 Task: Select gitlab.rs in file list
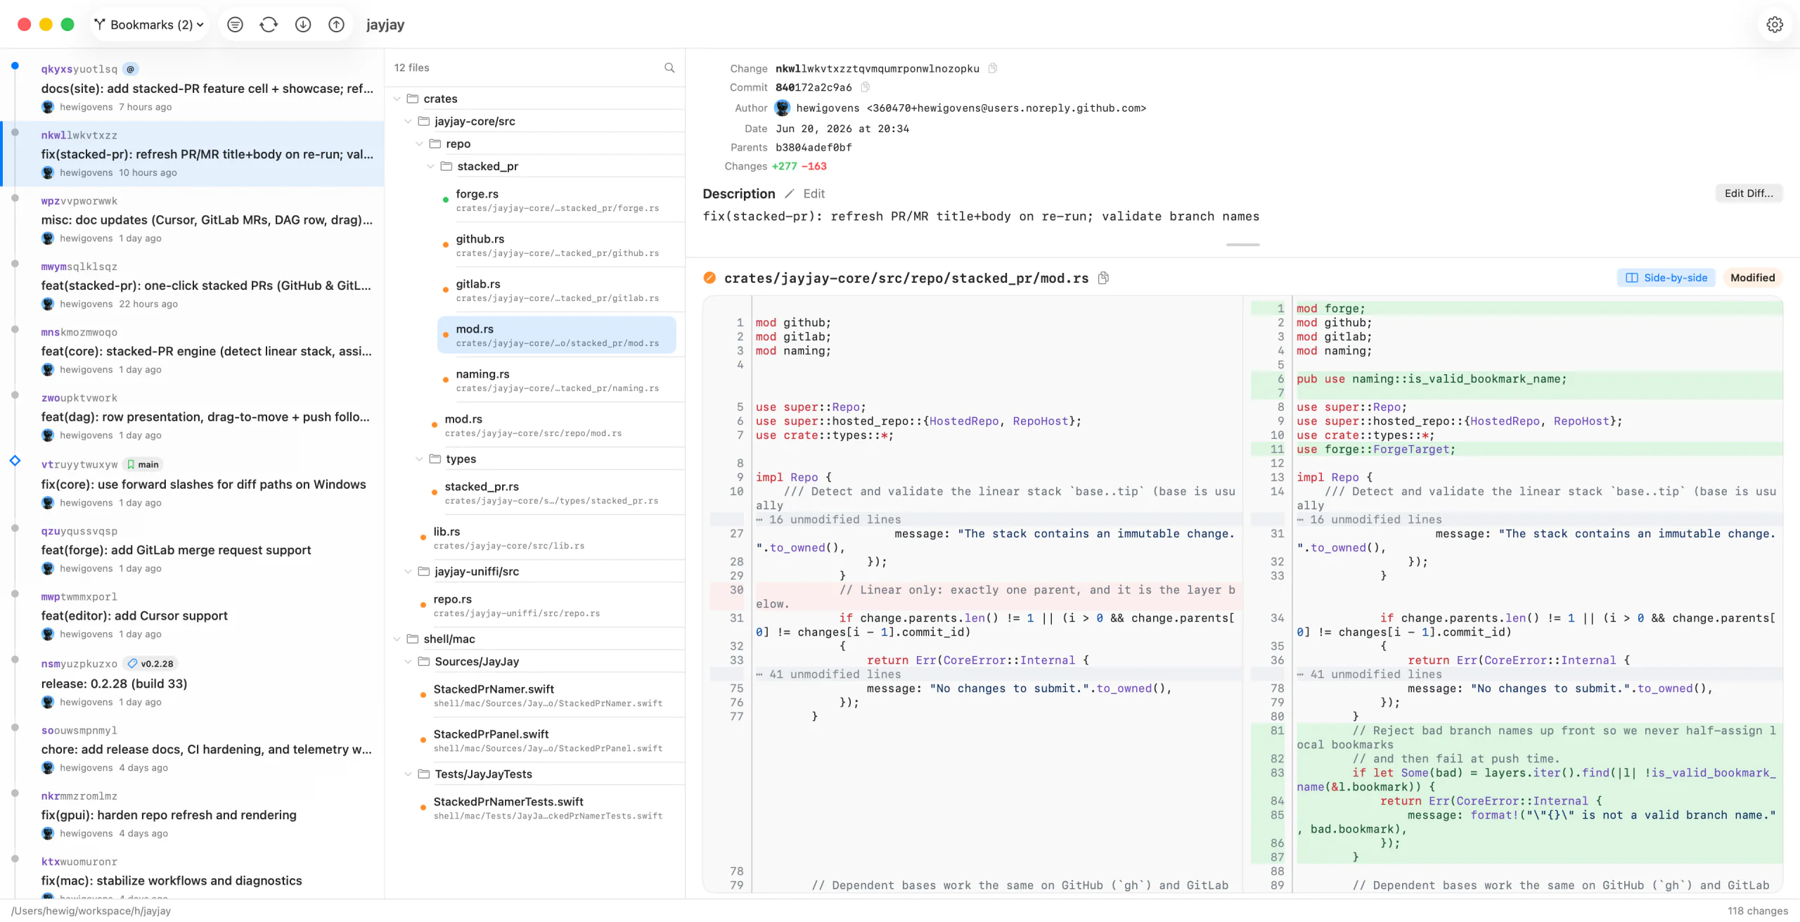557,290
